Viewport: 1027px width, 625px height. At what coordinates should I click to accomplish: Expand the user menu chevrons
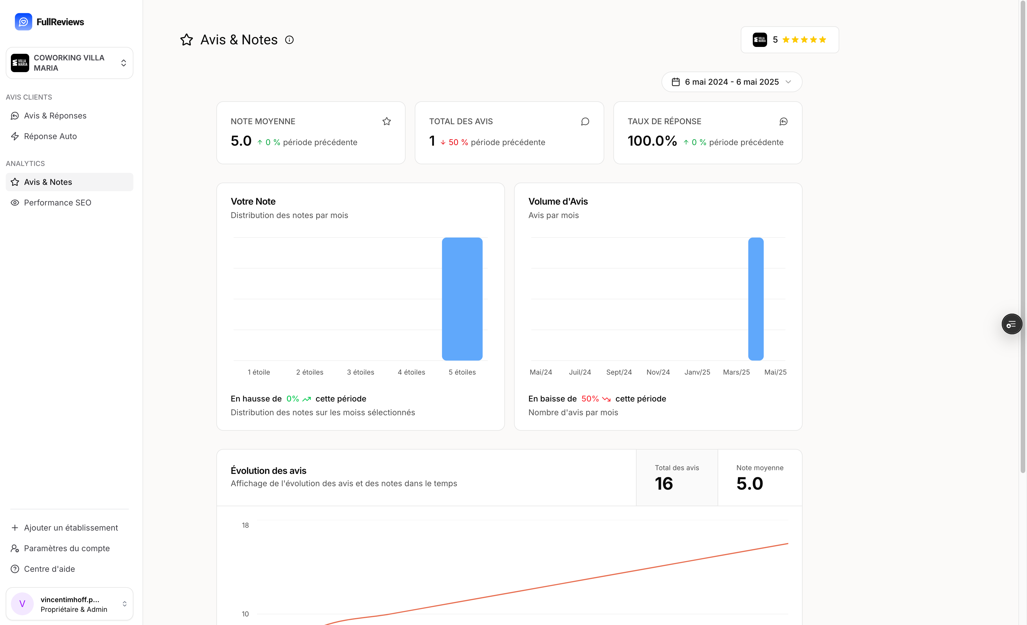(x=124, y=604)
